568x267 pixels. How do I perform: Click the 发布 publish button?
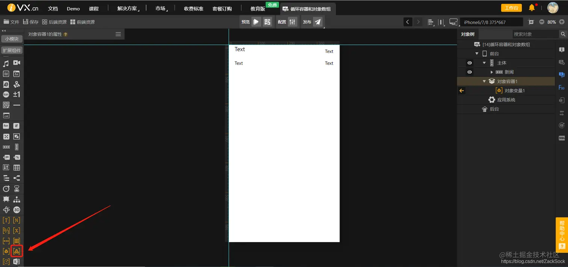point(318,22)
